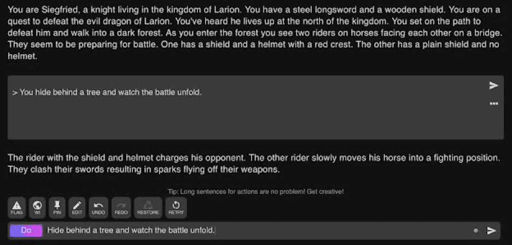This screenshot has height=245, width=512.
Task: Click the small dot beside send arrow
Action: pyautogui.click(x=475, y=231)
